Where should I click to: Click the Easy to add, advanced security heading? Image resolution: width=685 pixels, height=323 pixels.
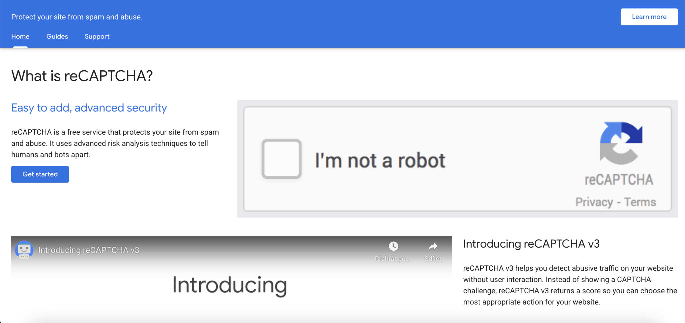pyautogui.click(x=89, y=108)
